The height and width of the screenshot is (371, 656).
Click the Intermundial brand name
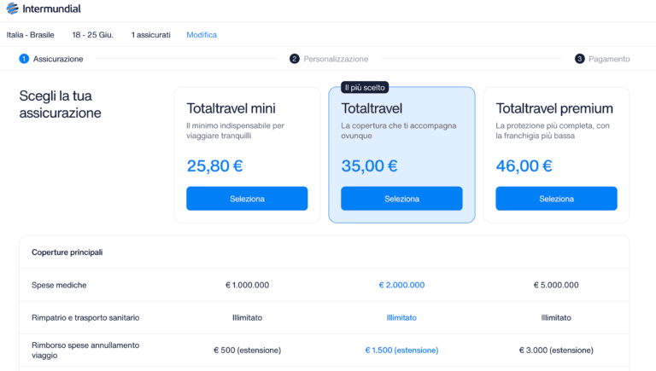click(51, 9)
